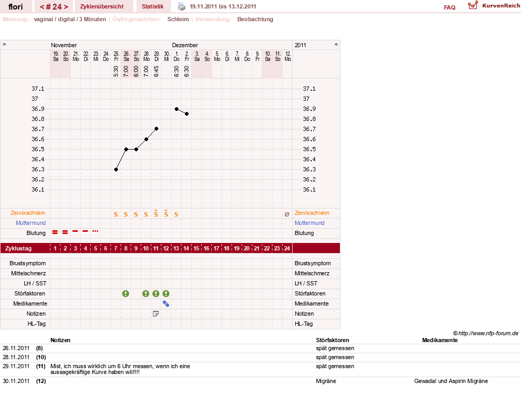Click Störfaktoren marker on cycle day 12
This screenshot has width=521, height=400.
pyautogui.click(x=166, y=293)
